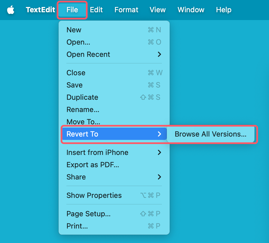Select Save from the File menu
Image resolution: width=269 pixels, height=243 pixels.
click(74, 85)
